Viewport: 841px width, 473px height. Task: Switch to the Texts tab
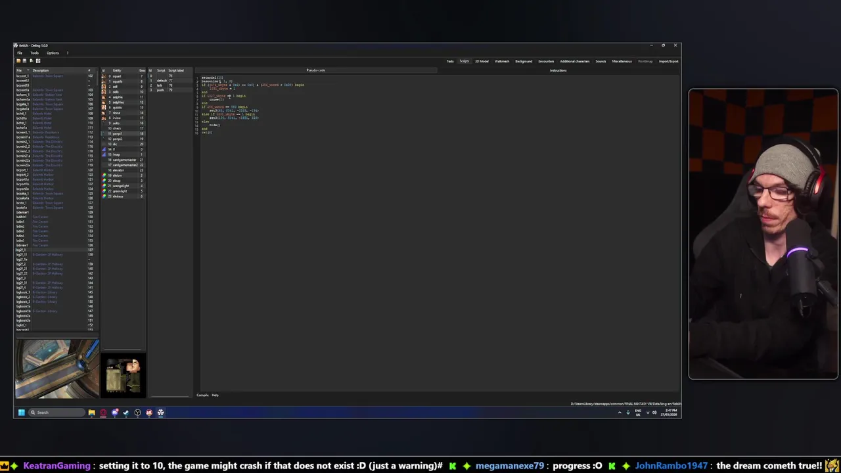point(450,61)
